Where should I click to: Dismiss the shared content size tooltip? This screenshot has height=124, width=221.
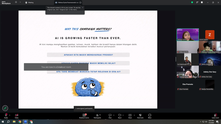(x=83, y=8)
